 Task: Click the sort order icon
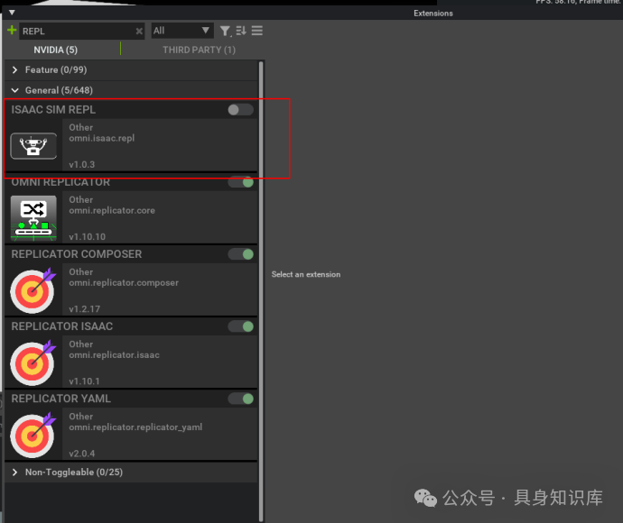(x=241, y=32)
